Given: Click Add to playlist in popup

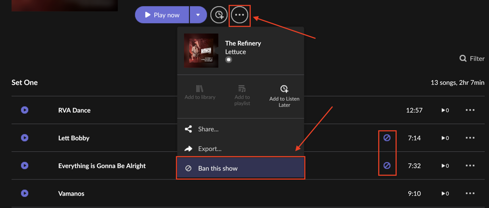Looking at the screenshot, I should (242, 95).
